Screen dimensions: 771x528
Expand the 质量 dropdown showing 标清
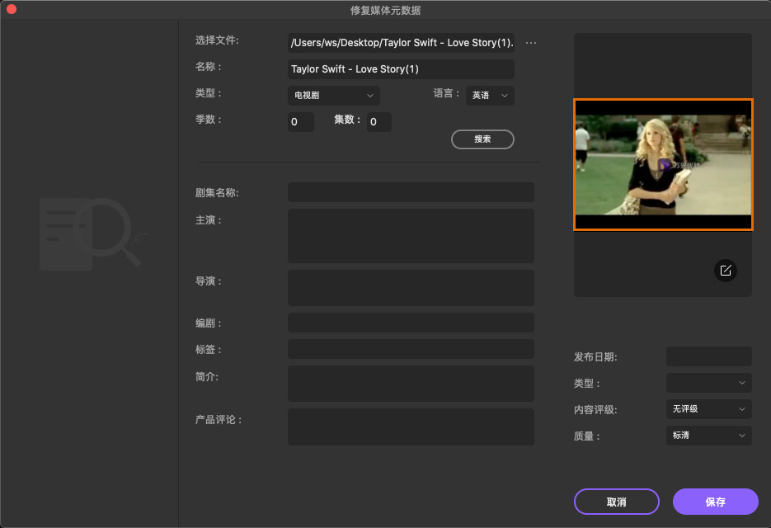(708, 436)
